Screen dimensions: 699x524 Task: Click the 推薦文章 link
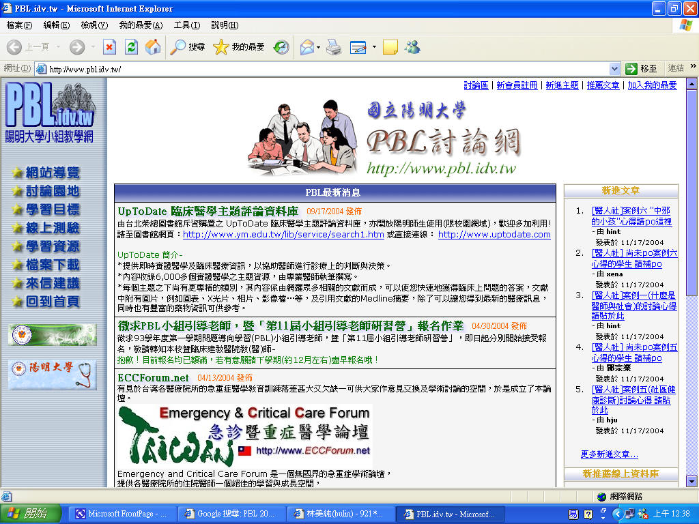click(x=603, y=85)
